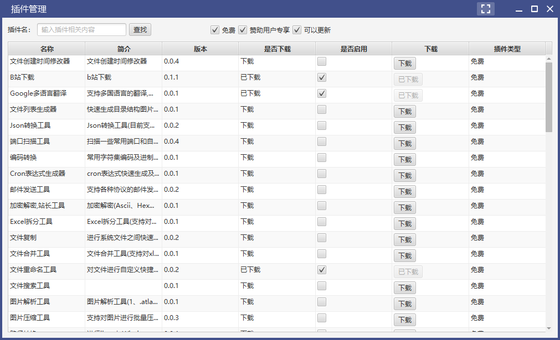
Task: Click the 版本 column header
Action: (200, 49)
